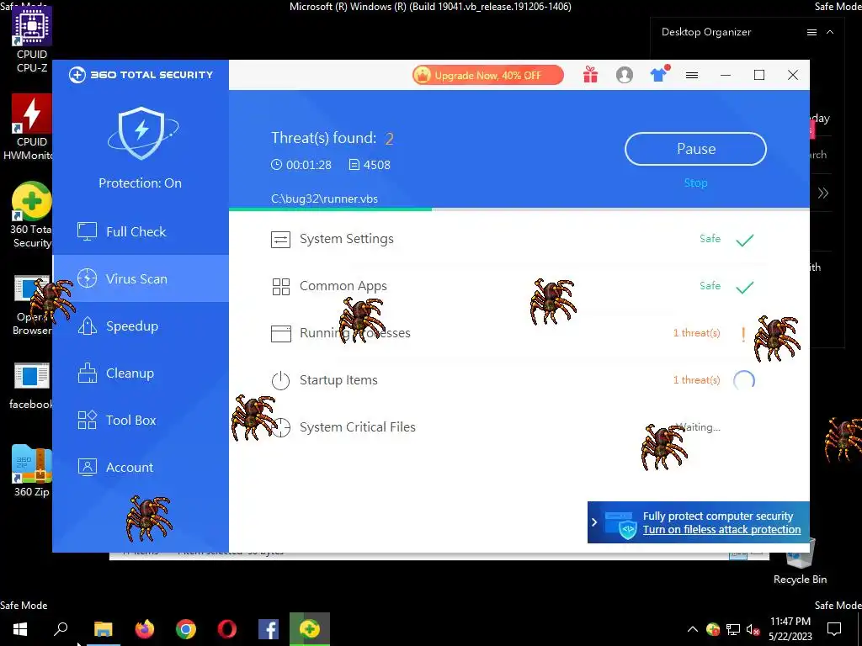Screen dimensions: 862x646
Task: Click the Threat(s) found count 2
Action: (389, 139)
